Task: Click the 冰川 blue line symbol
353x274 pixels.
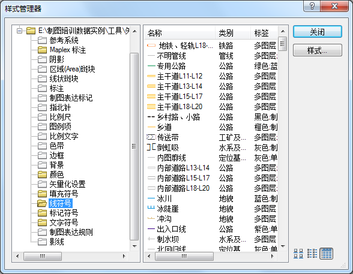Action: [151, 198]
